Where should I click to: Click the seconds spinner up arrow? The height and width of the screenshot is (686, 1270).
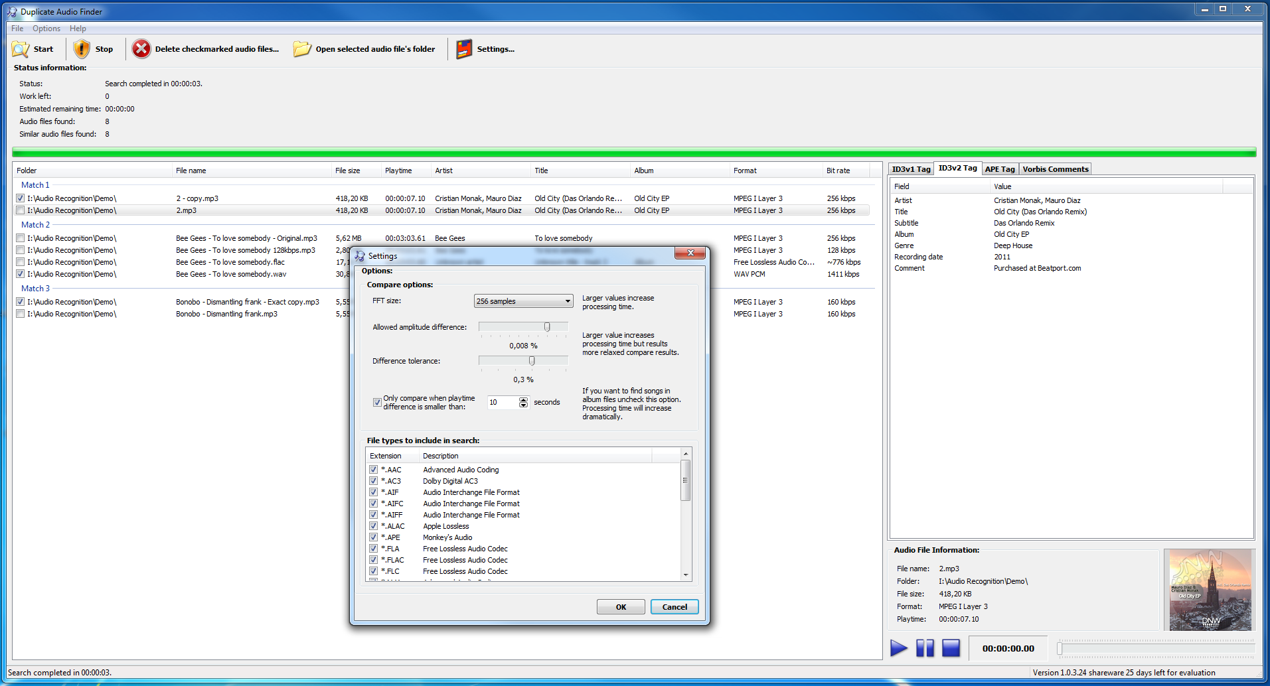[x=524, y=399]
